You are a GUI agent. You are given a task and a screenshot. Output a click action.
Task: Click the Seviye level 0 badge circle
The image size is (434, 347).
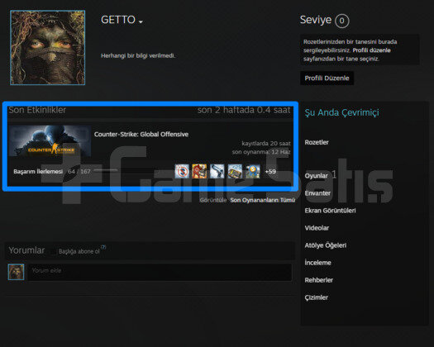pos(342,21)
